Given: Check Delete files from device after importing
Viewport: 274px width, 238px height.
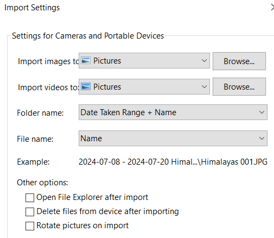Looking at the screenshot, I should [x=30, y=212].
